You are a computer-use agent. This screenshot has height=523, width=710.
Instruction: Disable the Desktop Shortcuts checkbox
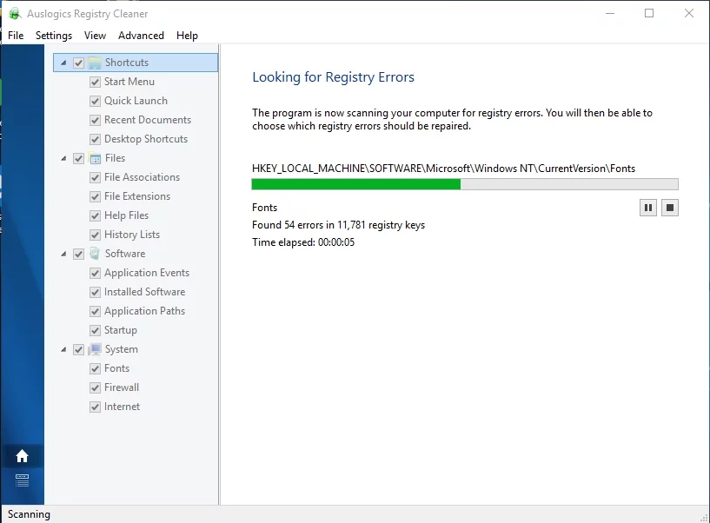[95, 139]
